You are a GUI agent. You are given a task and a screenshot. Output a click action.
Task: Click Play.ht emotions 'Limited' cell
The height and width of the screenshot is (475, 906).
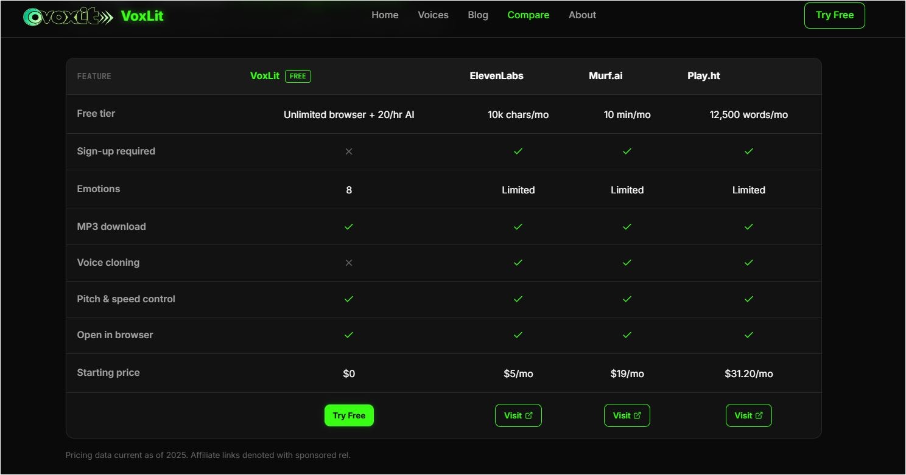point(749,190)
